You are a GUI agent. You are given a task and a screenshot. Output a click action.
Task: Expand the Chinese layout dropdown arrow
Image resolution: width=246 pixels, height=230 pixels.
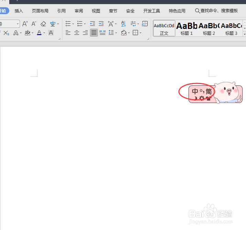[116, 24]
